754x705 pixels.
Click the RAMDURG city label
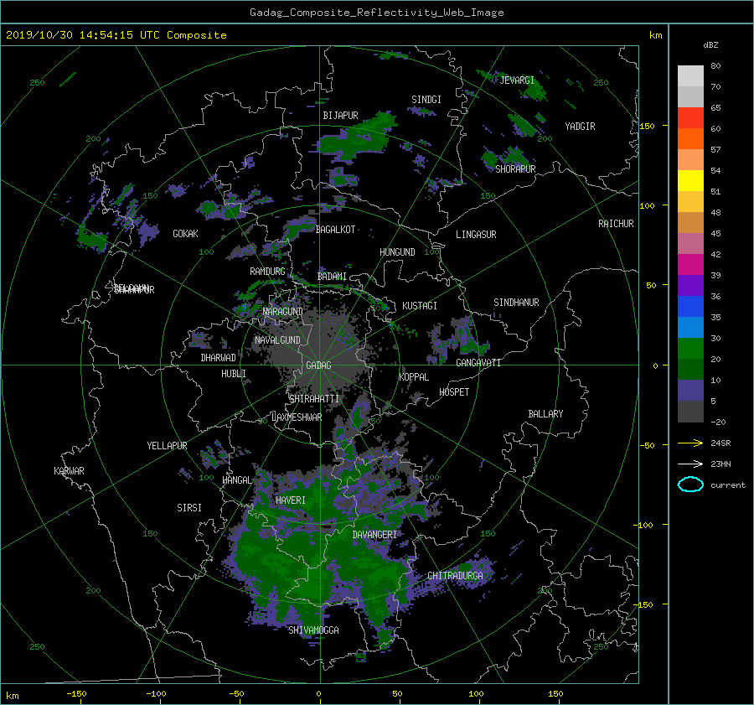tap(267, 272)
